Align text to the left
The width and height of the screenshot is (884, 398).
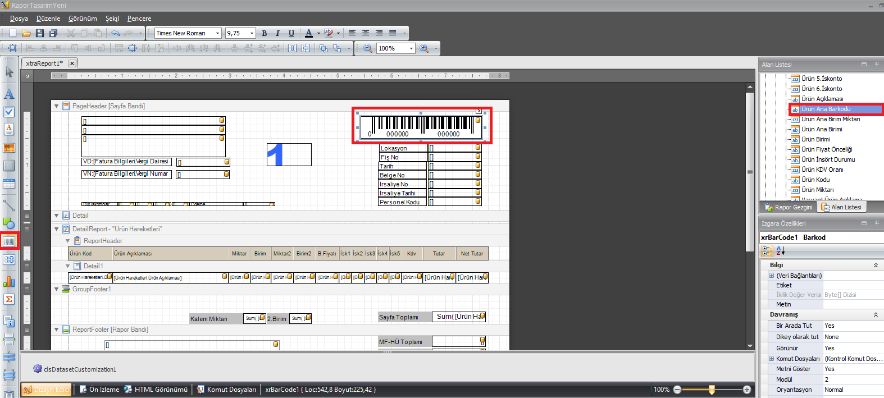point(352,33)
